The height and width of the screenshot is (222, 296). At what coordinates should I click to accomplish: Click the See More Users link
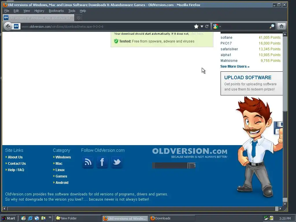click(x=235, y=66)
